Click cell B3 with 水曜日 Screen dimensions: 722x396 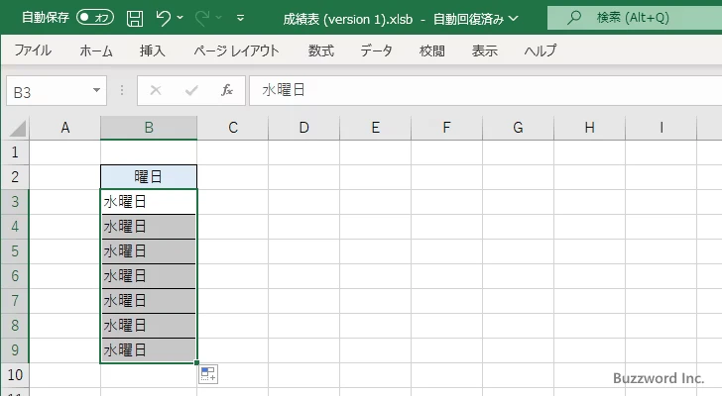(149, 202)
